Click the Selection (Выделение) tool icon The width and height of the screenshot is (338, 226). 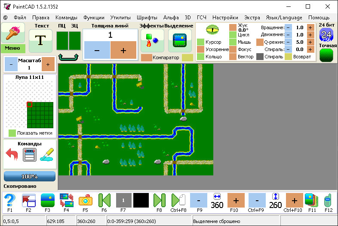pyautogui.click(x=179, y=41)
